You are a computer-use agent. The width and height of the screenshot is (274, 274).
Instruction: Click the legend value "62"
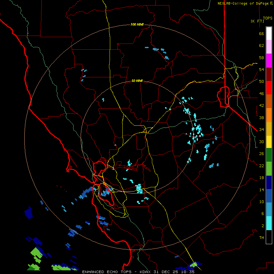(262, 46)
